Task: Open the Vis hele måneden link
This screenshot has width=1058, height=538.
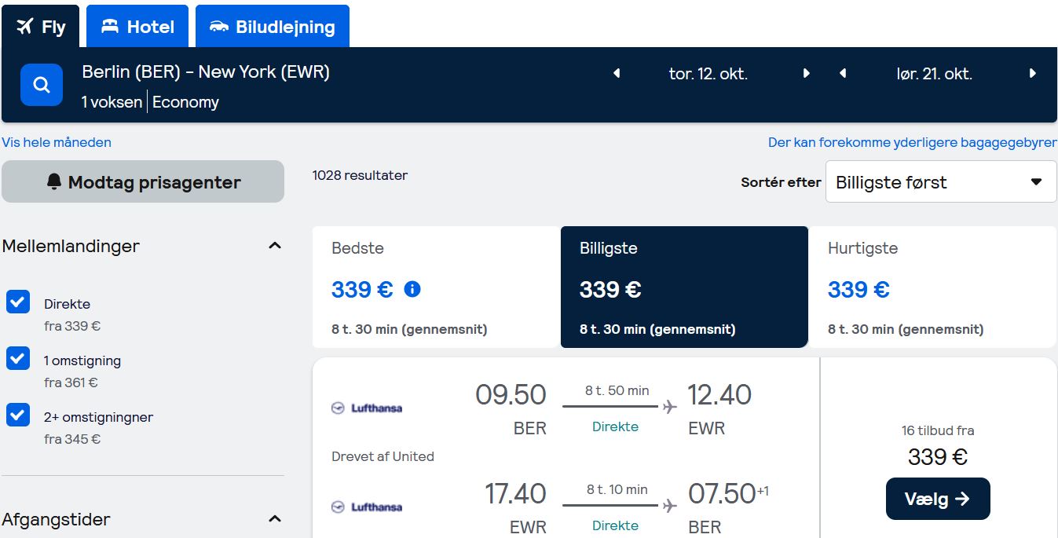Action: pyautogui.click(x=57, y=142)
